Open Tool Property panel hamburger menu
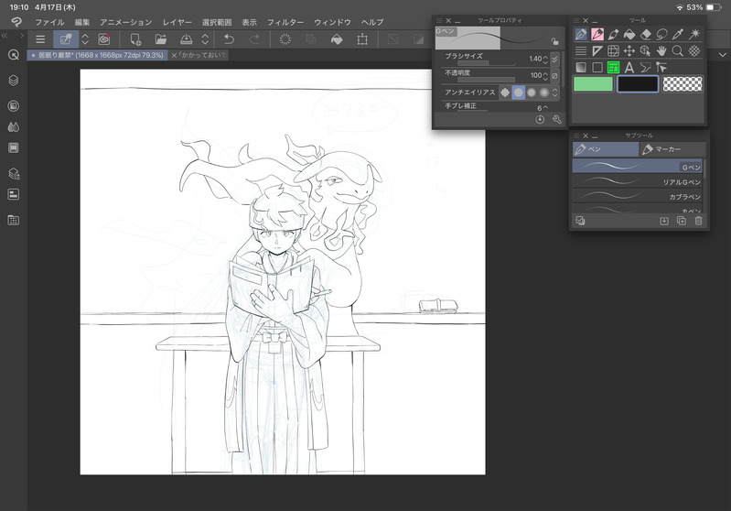Viewport: 731px width, 511px height. click(439, 20)
